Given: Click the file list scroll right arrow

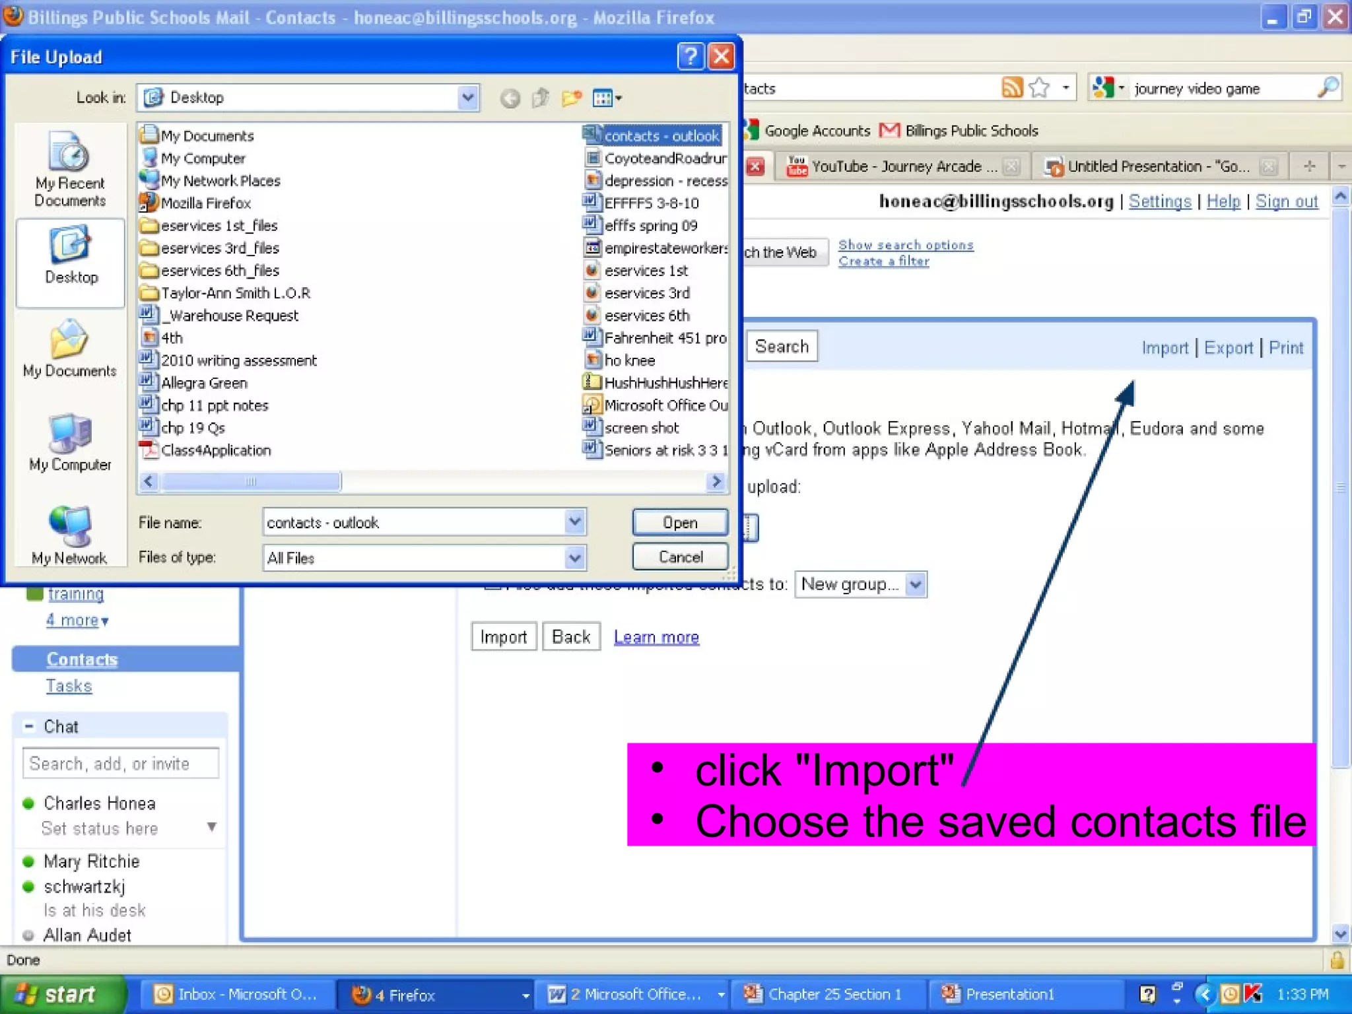Looking at the screenshot, I should tap(716, 481).
